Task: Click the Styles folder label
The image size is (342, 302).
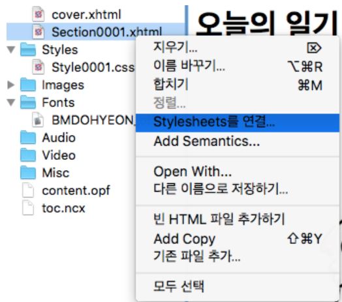Action: coord(60,50)
